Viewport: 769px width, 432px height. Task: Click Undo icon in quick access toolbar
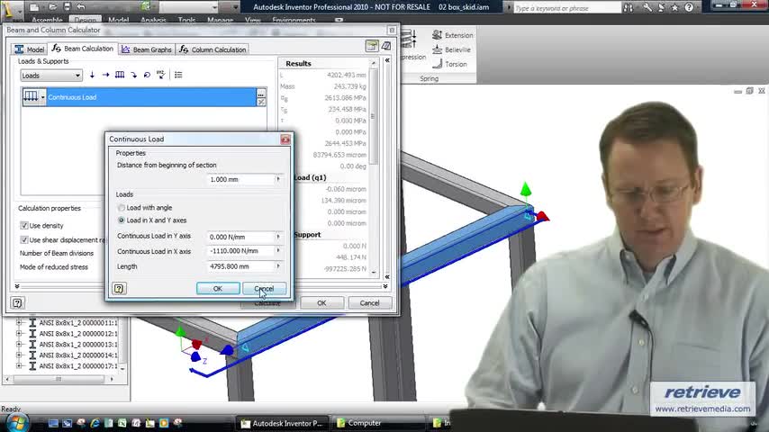click(x=81, y=7)
